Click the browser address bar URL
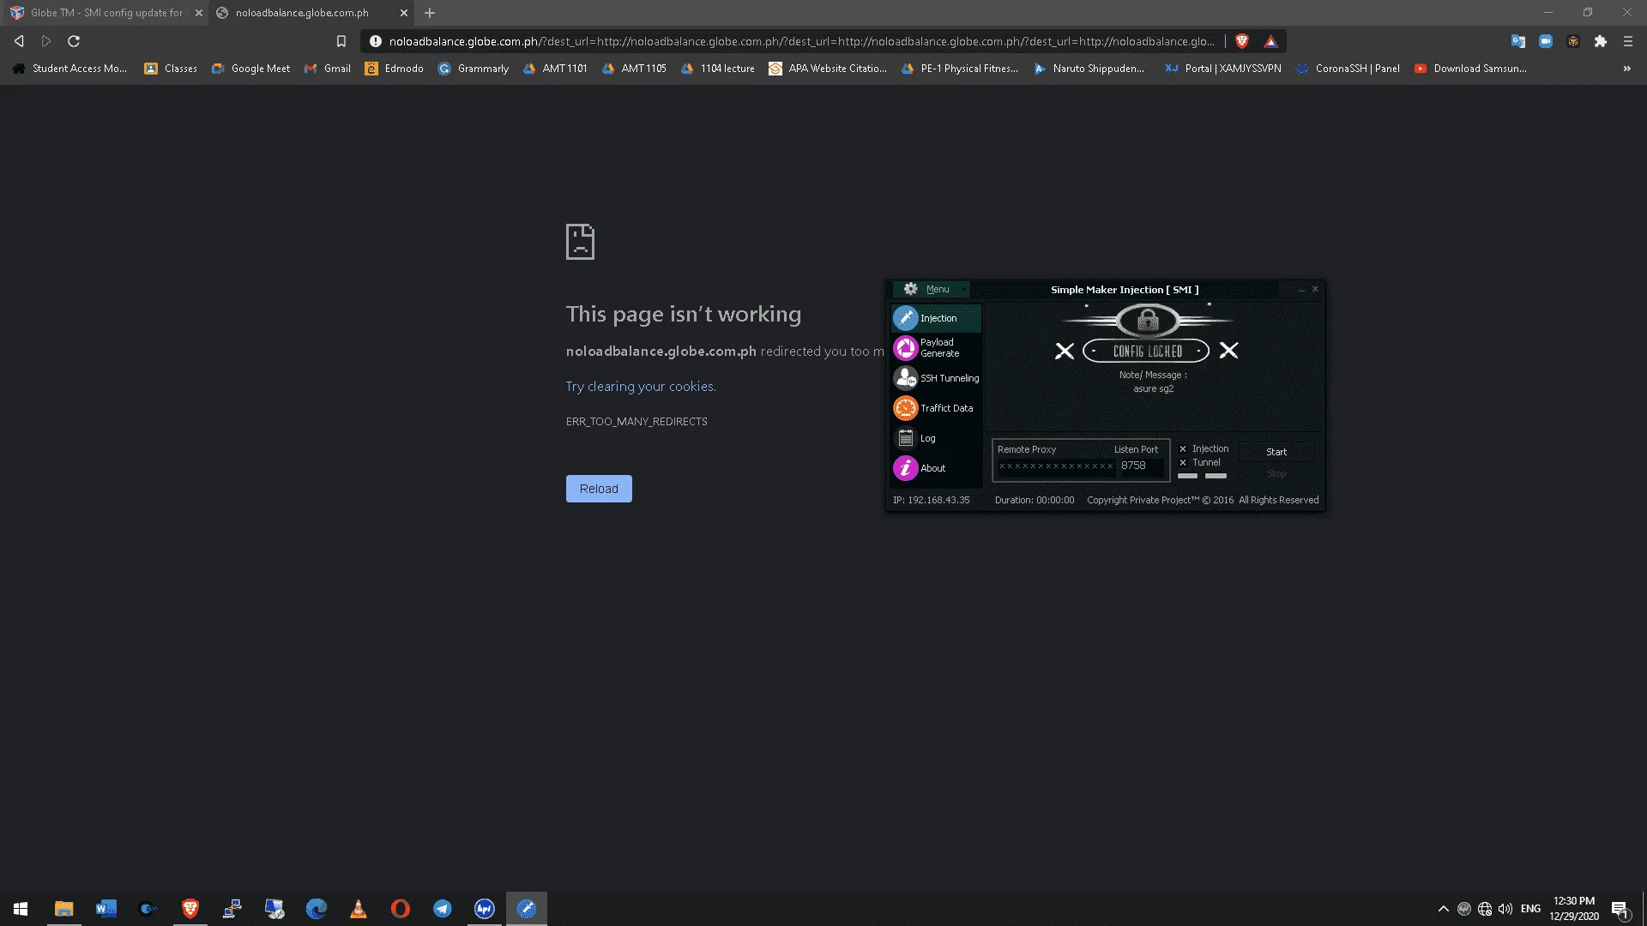The height and width of the screenshot is (926, 1647). coord(801,41)
